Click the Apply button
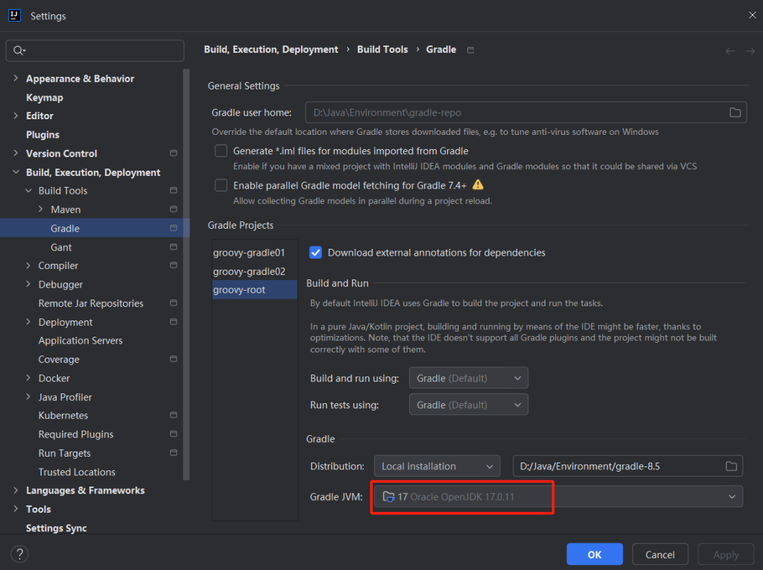763x570 pixels. point(726,554)
